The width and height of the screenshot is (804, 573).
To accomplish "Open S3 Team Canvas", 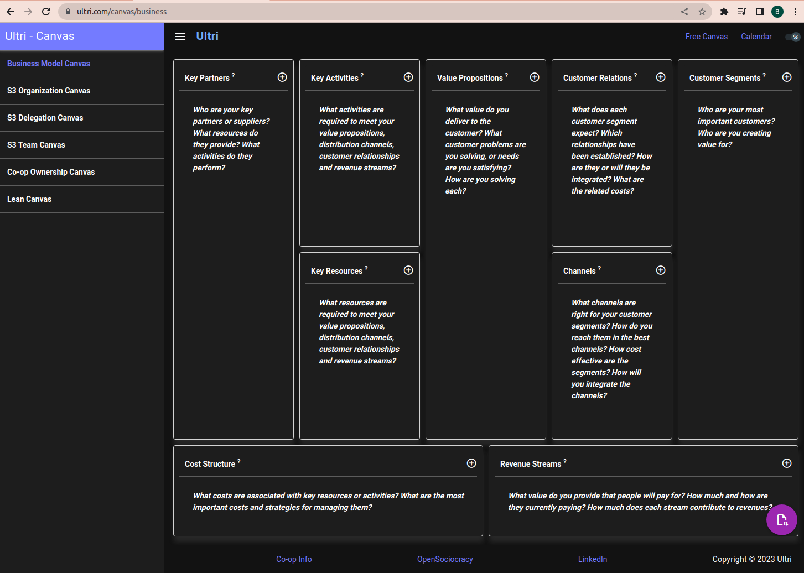I will (82, 145).
